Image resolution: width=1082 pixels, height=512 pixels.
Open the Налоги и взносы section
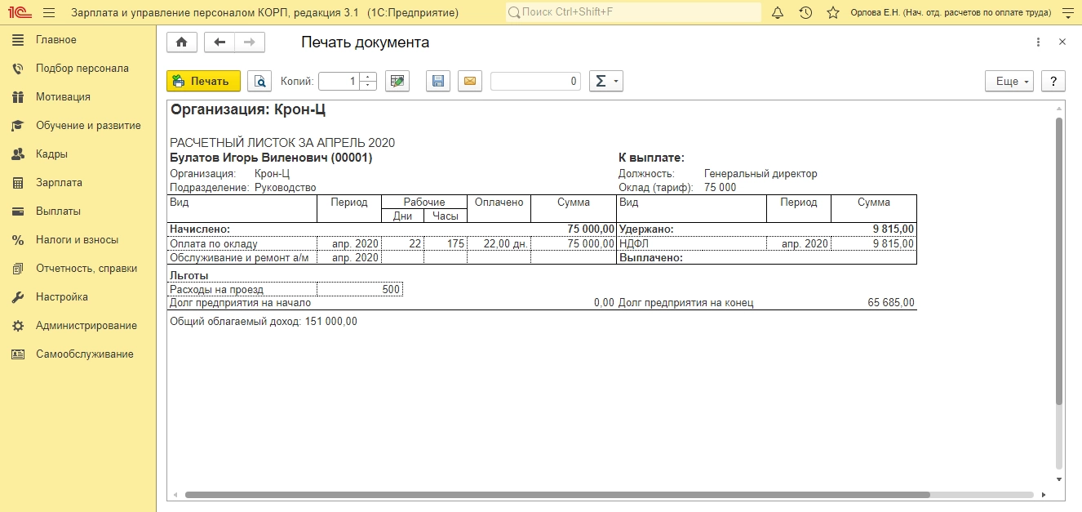(77, 240)
